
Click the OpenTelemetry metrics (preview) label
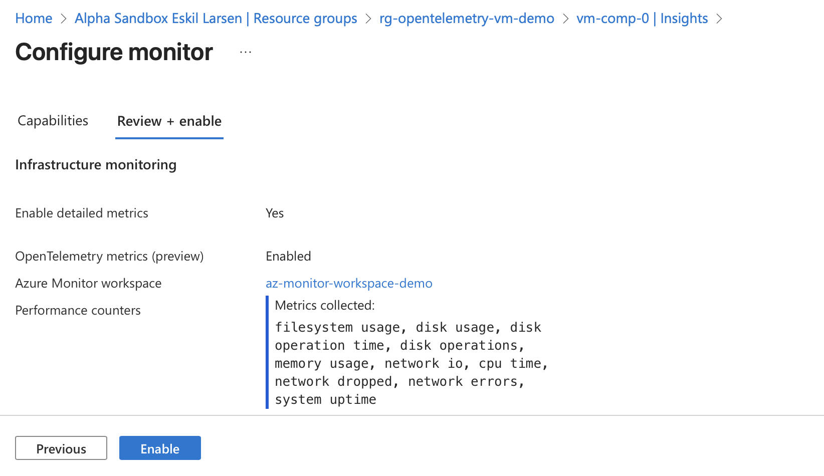109,256
